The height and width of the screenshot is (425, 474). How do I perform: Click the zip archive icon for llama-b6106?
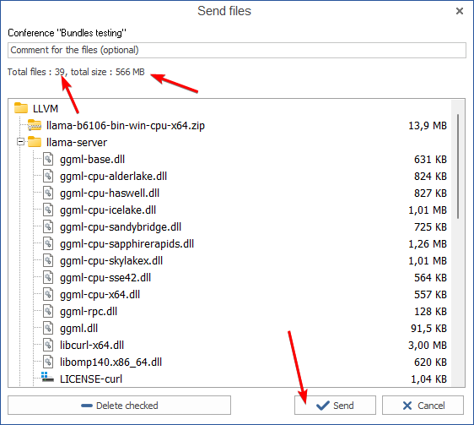(35, 125)
